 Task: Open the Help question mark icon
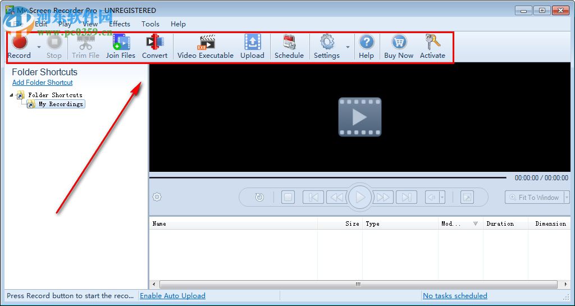pyautogui.click(x=366, y=47)
